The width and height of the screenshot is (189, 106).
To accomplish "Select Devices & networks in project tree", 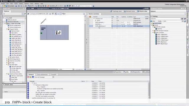I will [x=13, y=22].
